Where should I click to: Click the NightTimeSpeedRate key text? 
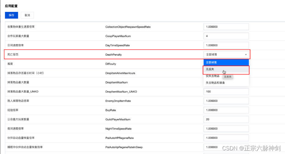click(x=118, y=129)
